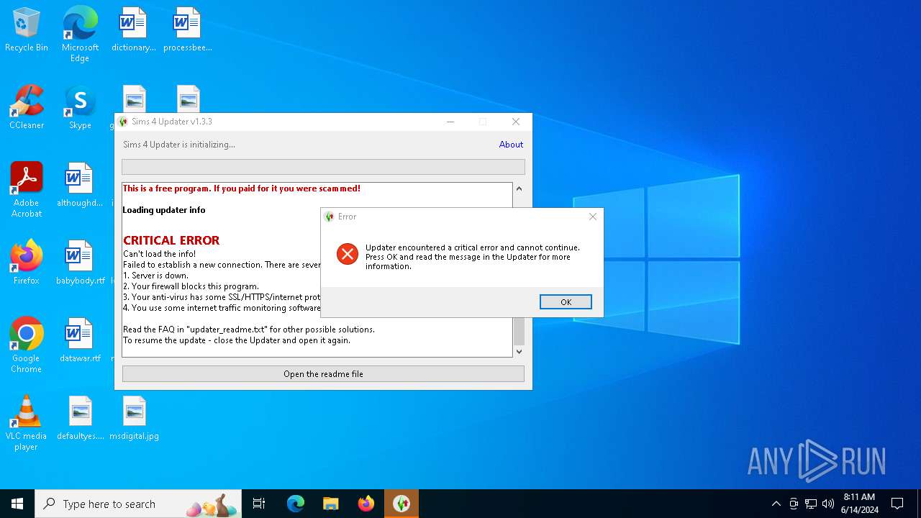
Task: Select the defaultyes image file icon
Action: (80, 419)
